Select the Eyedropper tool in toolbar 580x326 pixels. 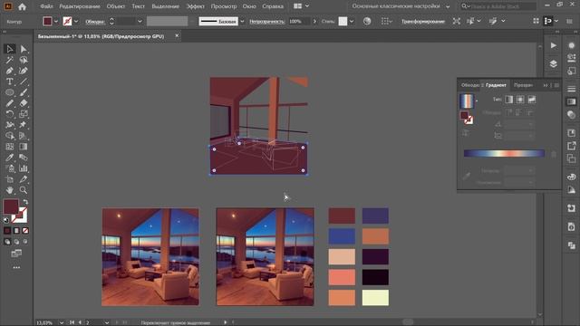pyautogui.click(x=9, y=158)
